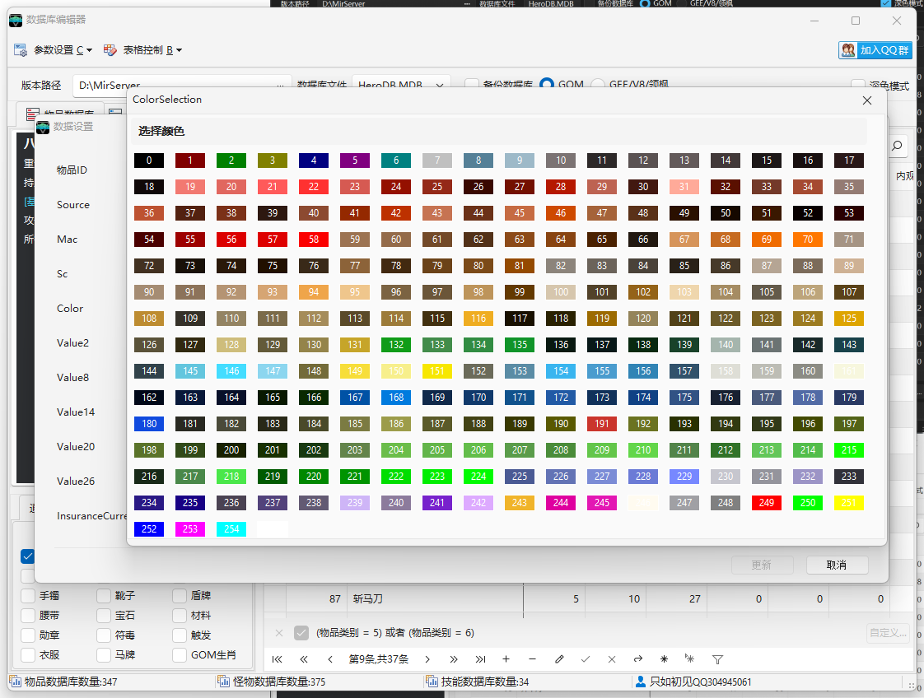Click the 第9条,共37条 record counter

pyautogui.click(x=379, y=659)
